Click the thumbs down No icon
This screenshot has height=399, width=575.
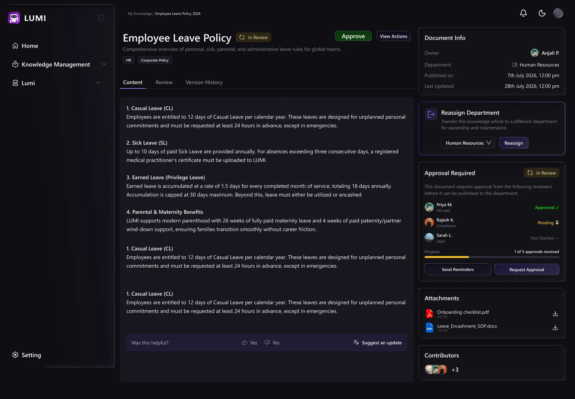(267, 342)
